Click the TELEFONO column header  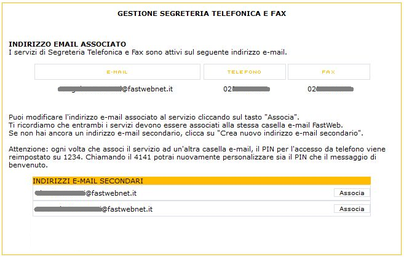click(x=244, y=72)
